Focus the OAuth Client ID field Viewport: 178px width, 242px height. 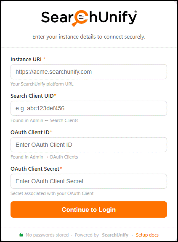pyautogui.click(x=89, y=145)
